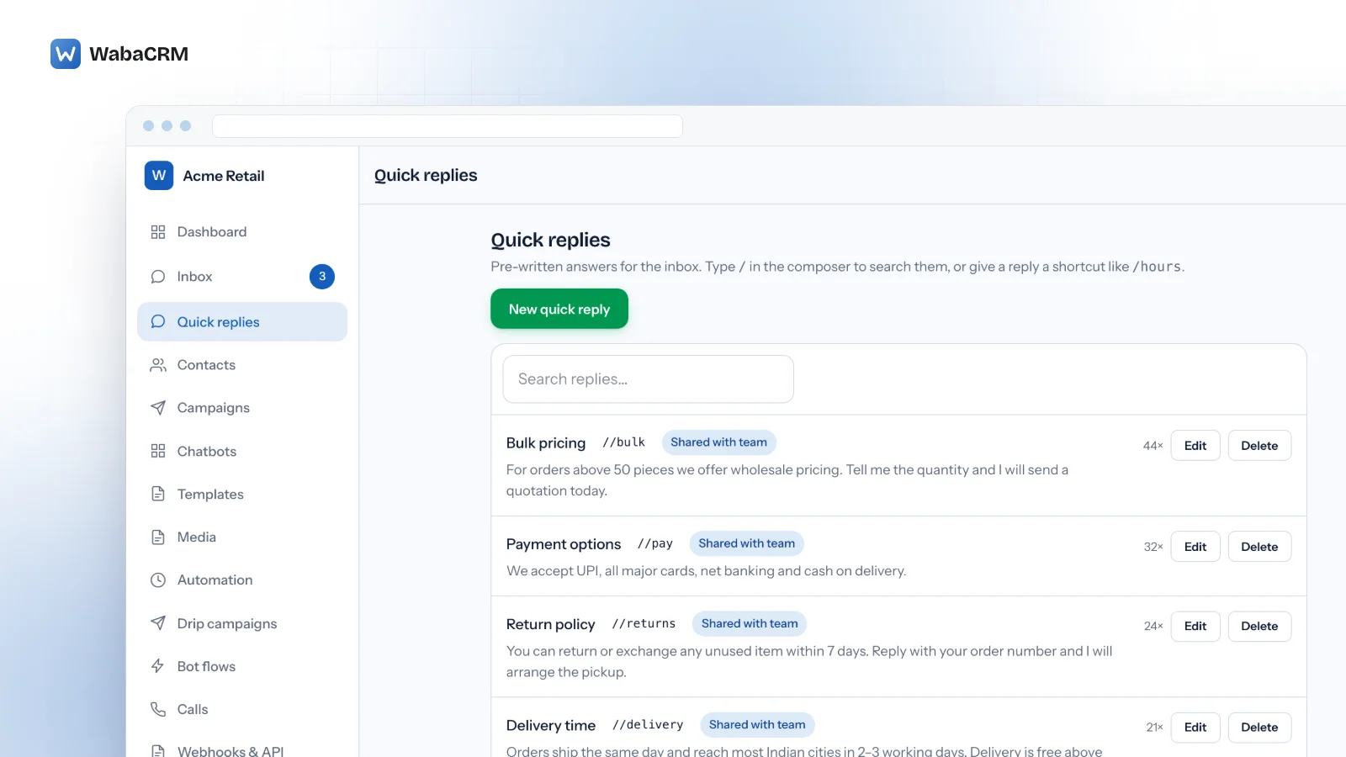This screenshot has width=1346, height=757.
Task: Create a New quick reply
Action: 559,309
